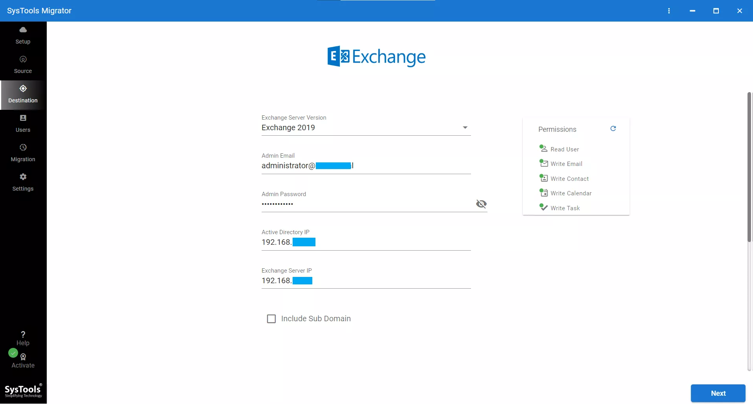The height and width of the screenshot is (404, 753).
Task: Click the Write Calendar label
Action: [x=571, y=193]
